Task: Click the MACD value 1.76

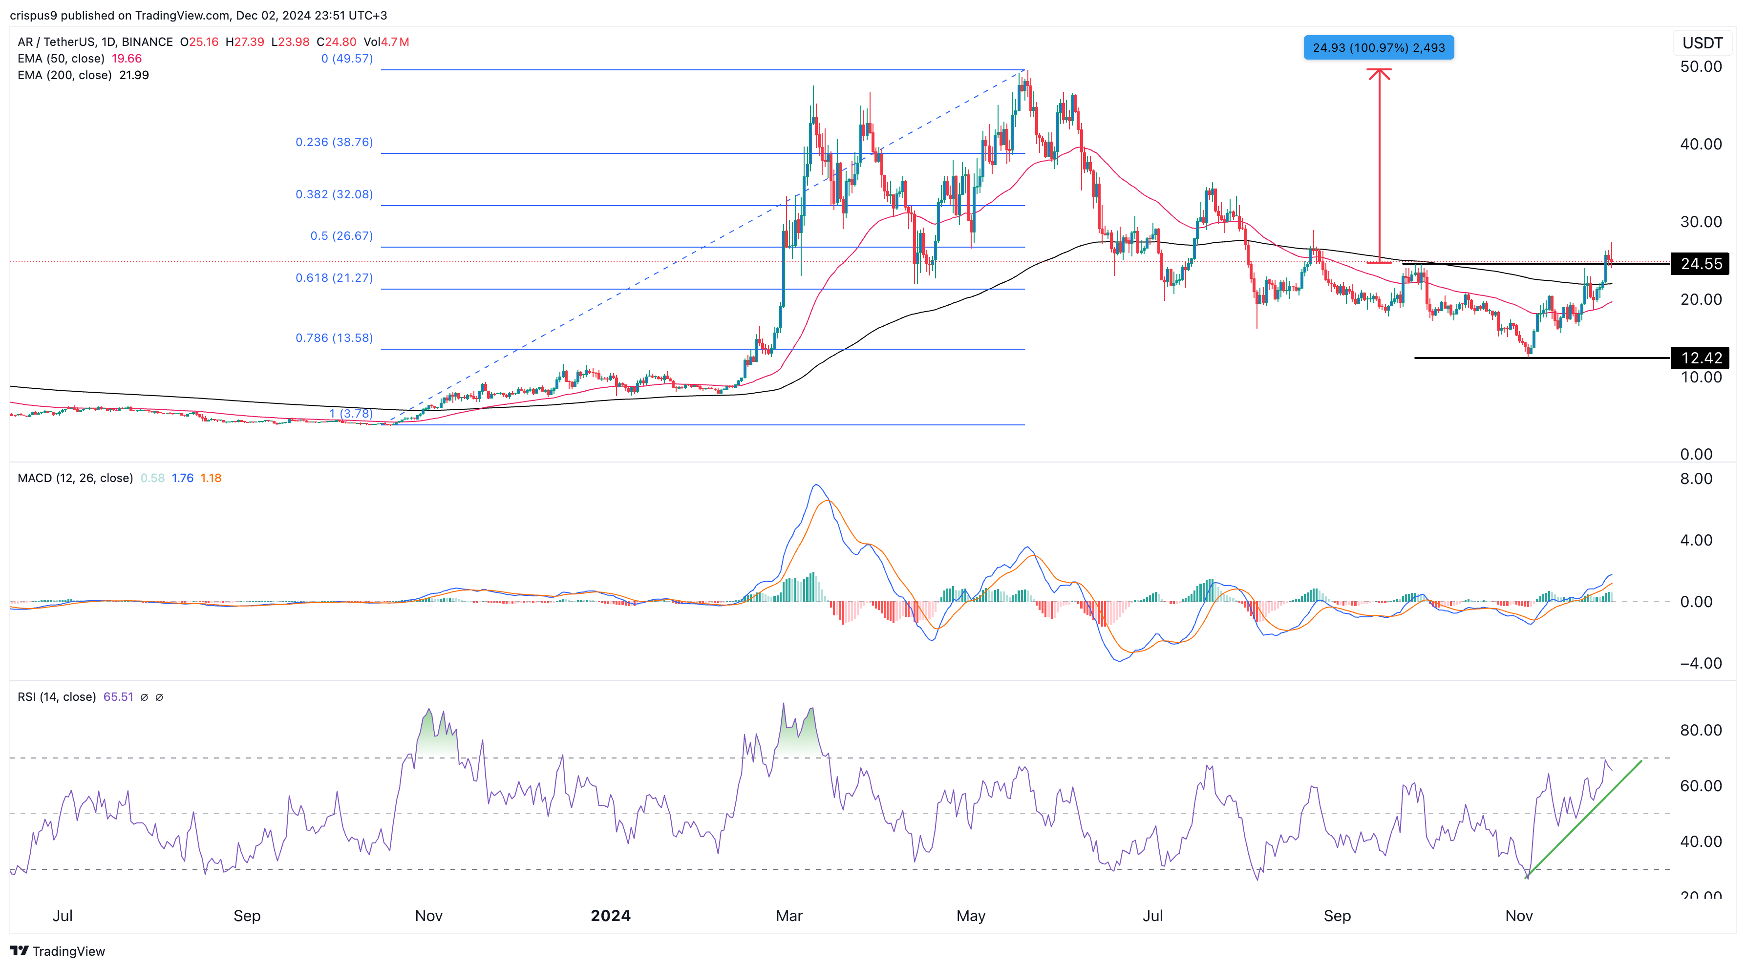Action: coord(182,478)
